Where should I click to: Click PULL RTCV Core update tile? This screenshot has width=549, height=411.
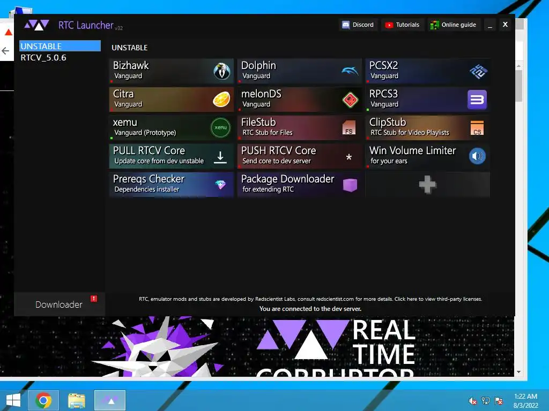coord(171,156)
